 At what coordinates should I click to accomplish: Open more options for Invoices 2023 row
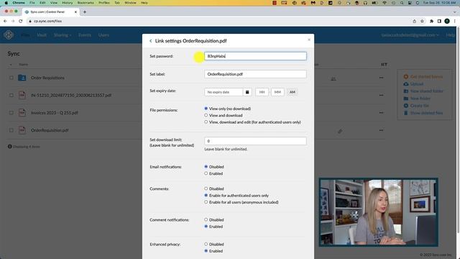point(381,112)
